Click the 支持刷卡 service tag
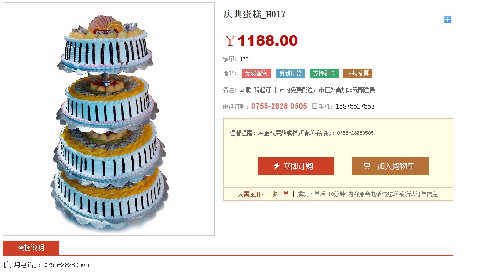This screenshot has width=478, height=272. 324,73
